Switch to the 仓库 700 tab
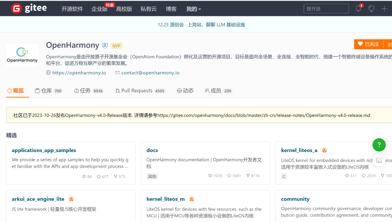This screenshot has width=392, height=222. pyautogui.click(x=49, y=91)
